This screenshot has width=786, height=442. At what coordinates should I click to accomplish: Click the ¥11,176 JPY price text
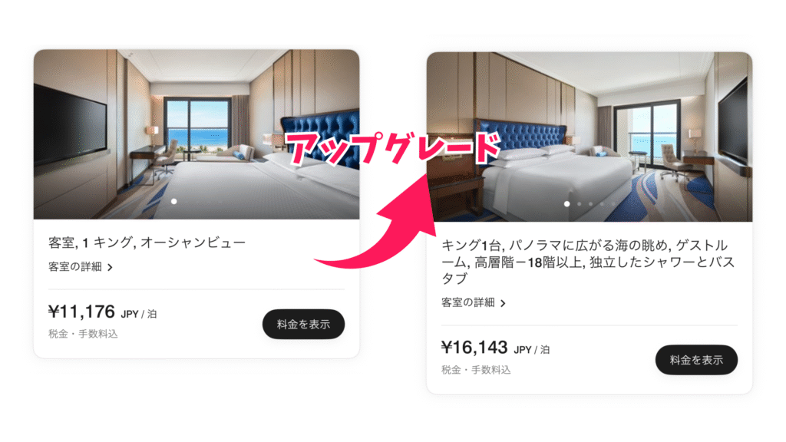pyautogui.click(x=102, y=312)
